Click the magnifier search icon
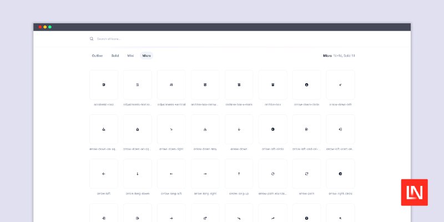Screen dimensions: 444x222 pos(92,39)
